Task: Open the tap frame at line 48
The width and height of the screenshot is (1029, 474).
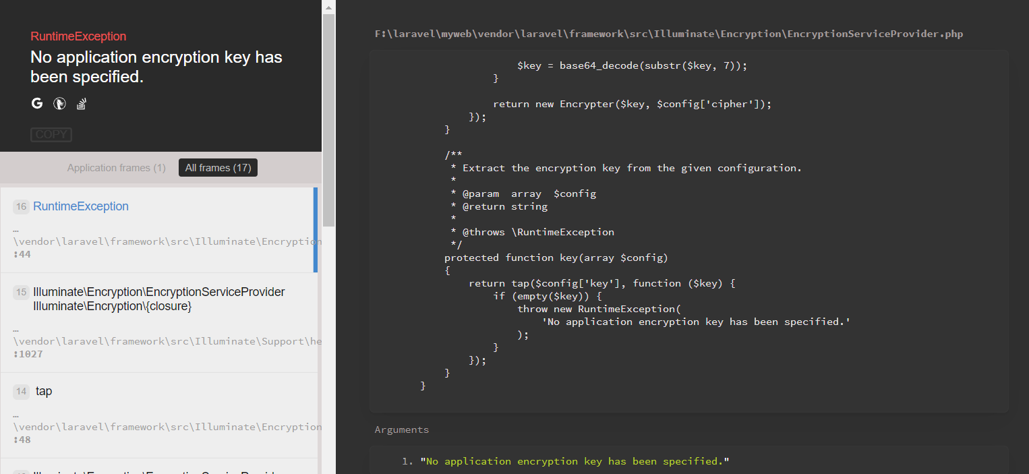Action: pos(44,391)
